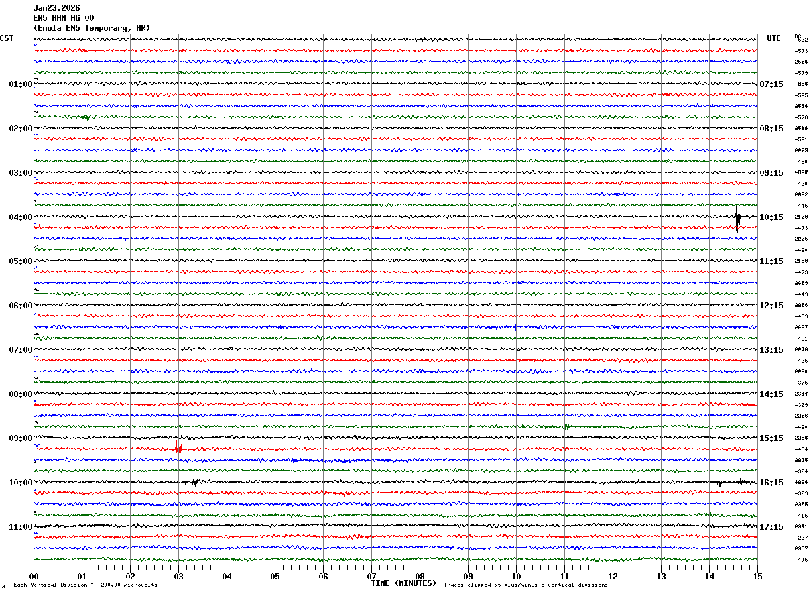Click the traces clipped footnote text
Screen dimensions: 811x594
point(525,585)
